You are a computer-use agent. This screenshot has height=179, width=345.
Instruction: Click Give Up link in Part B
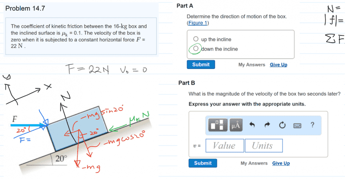(281, 163)
